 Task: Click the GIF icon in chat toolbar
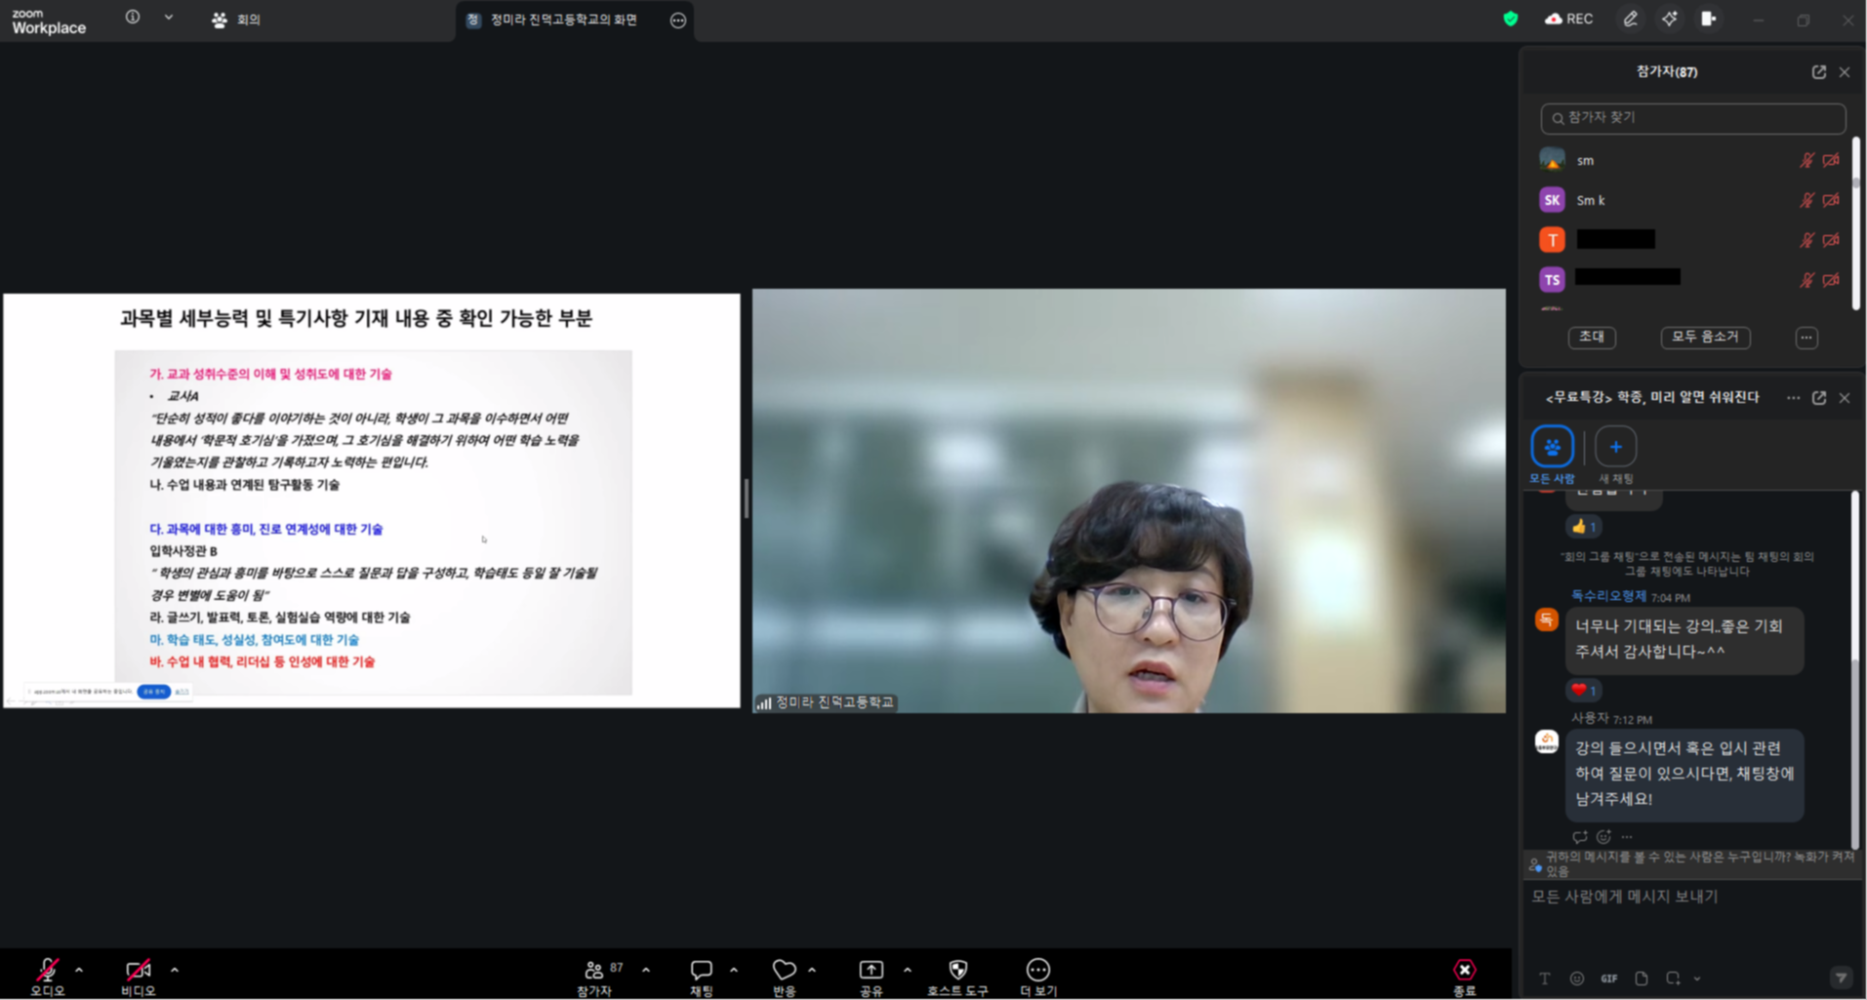(x=1608, y=979)
